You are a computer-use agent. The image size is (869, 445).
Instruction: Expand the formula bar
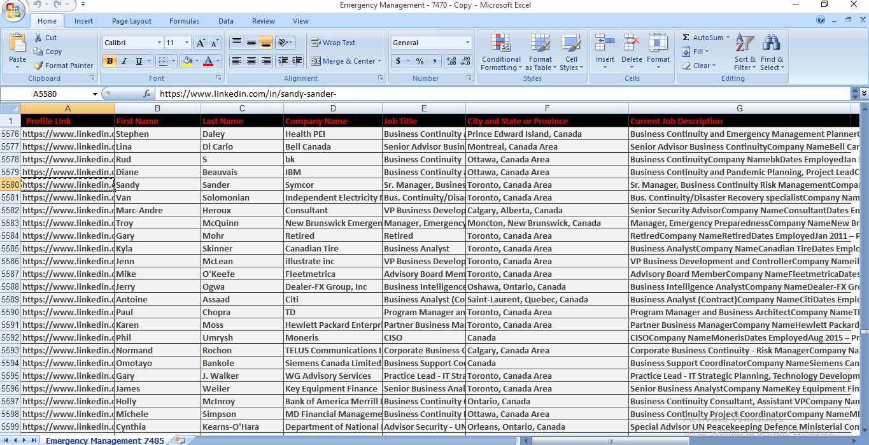(864, 94)
